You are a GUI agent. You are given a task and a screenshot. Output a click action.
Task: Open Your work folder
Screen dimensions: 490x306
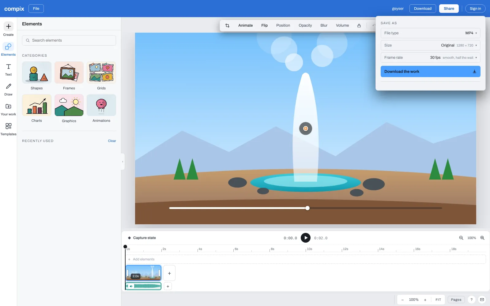8,110
